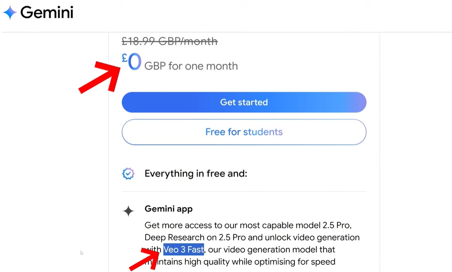This screenshot has height=272, width=452.
Task: Click the verified badge icon
Action: click(128, 174)
